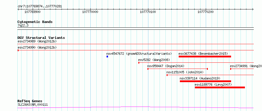Screen dimensions: 262x111
Task: Select the nsv3397114 (Audano2019) label
Action: 200,78
